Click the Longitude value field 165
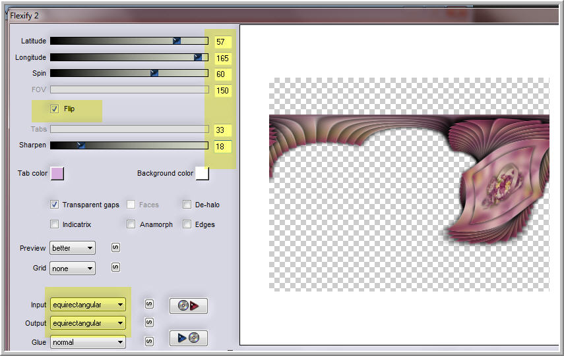Viewport: 564px width, 356px height. [223, 58]
